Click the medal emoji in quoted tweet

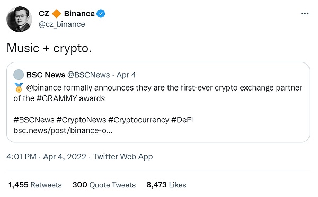[19, 87]
